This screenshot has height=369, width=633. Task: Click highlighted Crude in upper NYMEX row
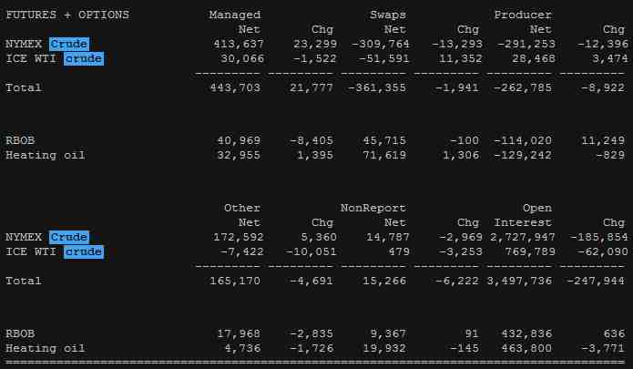[69, 44]
